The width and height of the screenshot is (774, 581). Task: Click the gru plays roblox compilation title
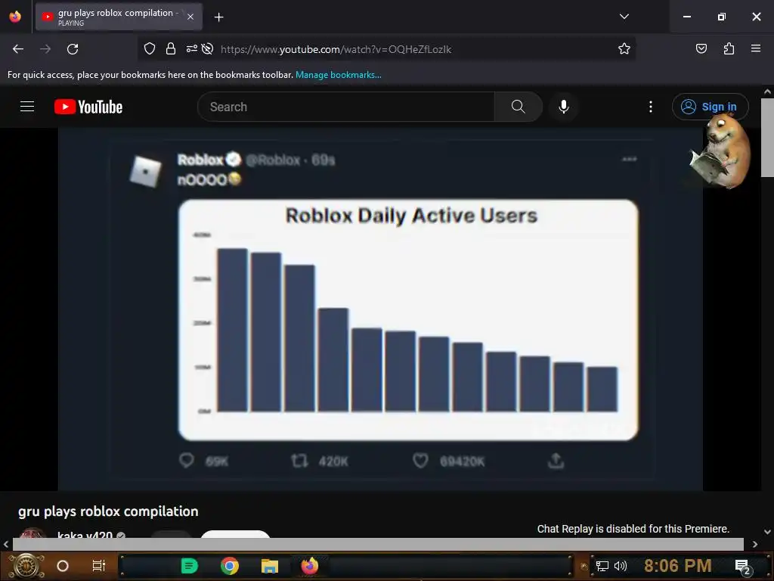tap(108, 511)
